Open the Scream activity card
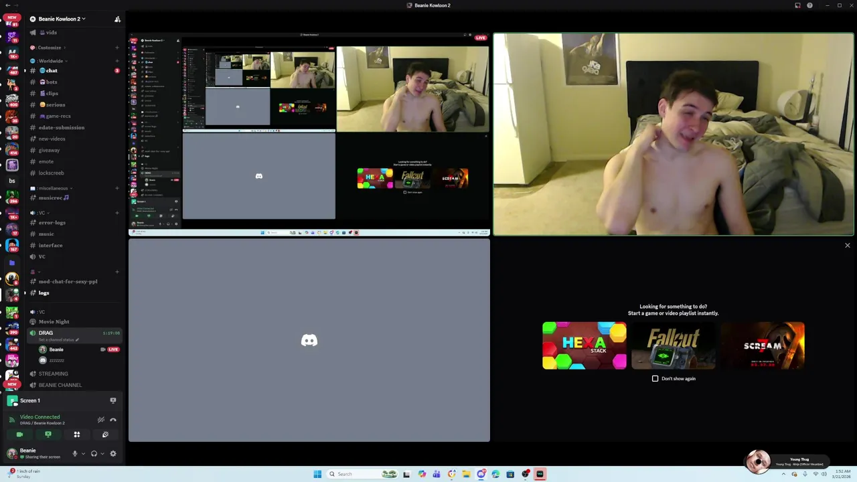Image resolution: width=857 pixels, height=482 pixels. [x=763, y=345]
